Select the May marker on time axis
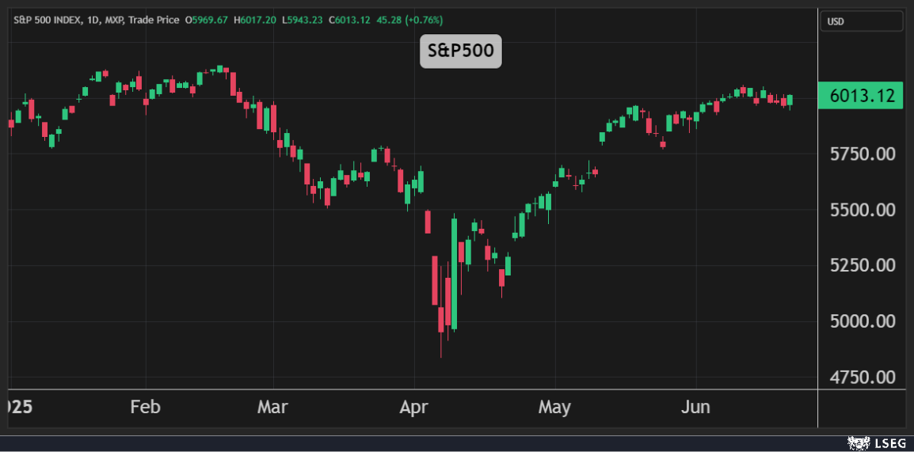The width and height of the screenshot is (914, 452). [x=554, y=408]
